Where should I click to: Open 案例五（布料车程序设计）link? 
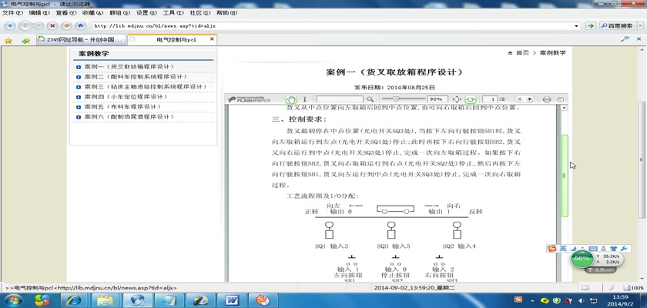(122, 106)
